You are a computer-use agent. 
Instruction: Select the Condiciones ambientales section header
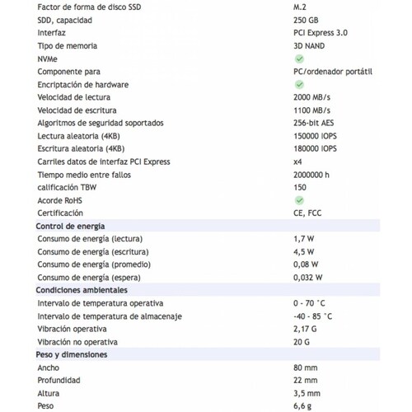[x=208, y=290]
